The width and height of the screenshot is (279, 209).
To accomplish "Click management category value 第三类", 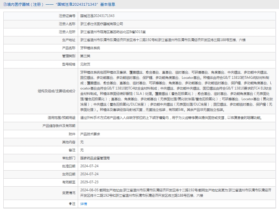I will (x=85, y=56).
